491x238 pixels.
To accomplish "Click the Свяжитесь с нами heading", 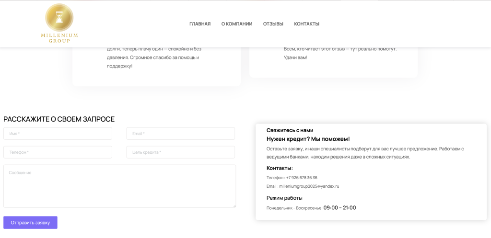I will coord(290,130).
